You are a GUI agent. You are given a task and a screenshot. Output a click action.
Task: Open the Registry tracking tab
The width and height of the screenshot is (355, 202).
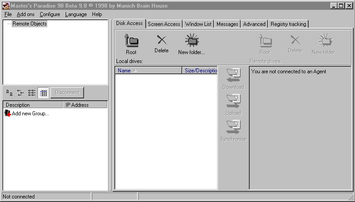tap(288, 24)
